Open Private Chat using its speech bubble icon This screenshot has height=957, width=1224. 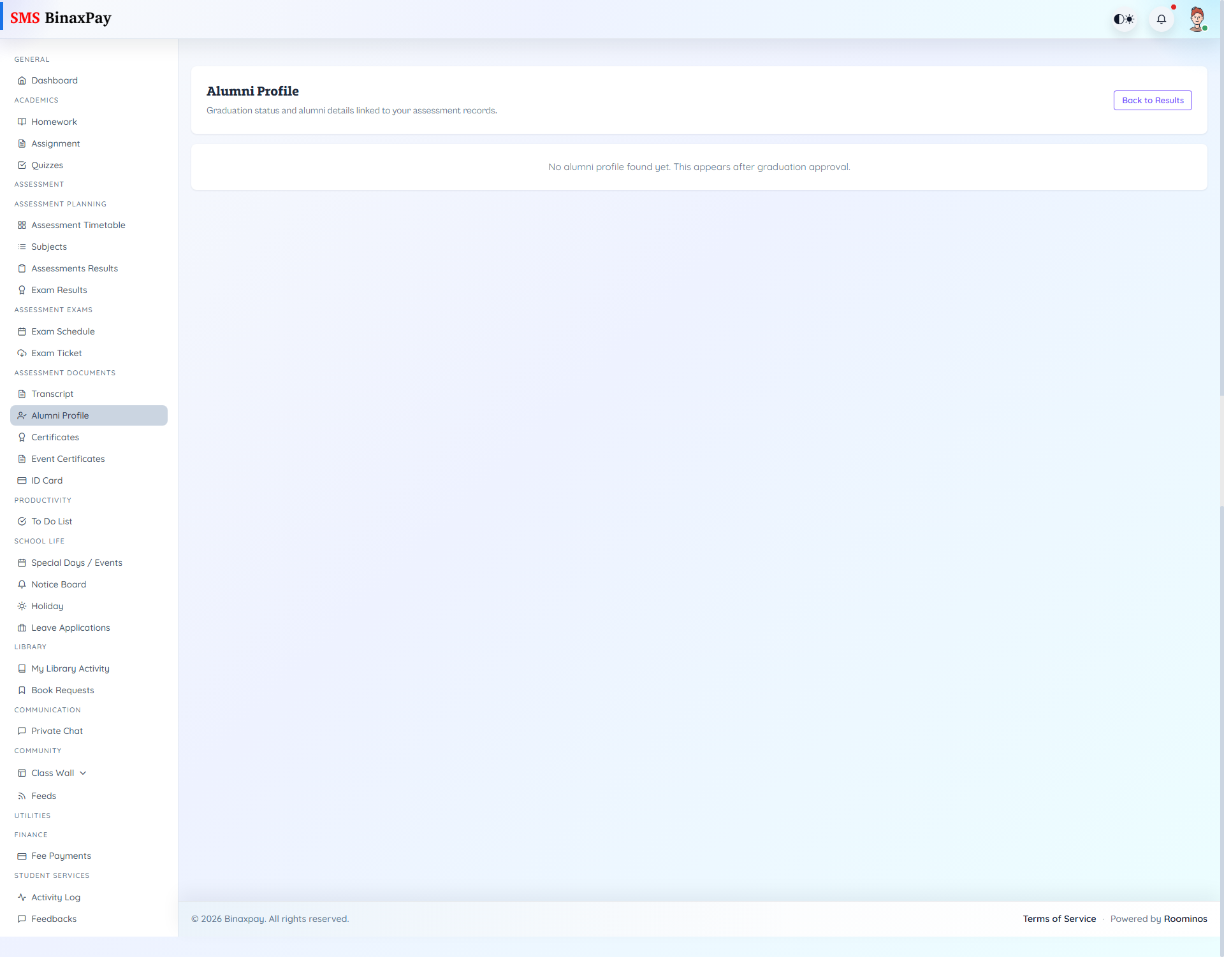coord(22,731)
